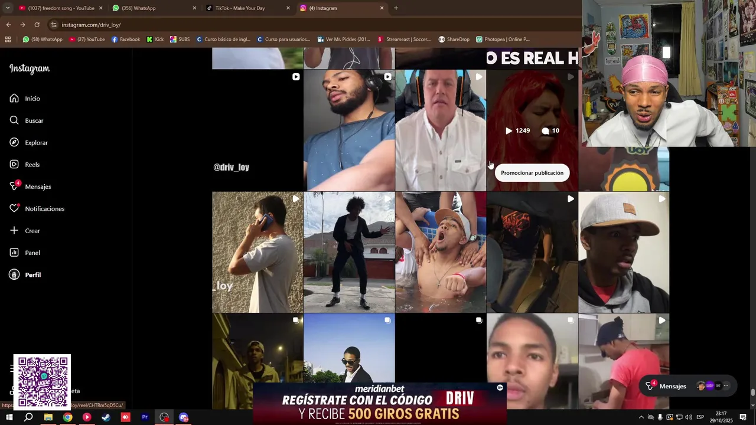Open reel of dancer in black suit
This screenshot has width=756, height=425.
tap(349, 252)
